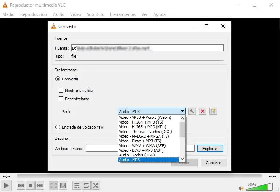
Task: Open the Vídeo menu
Action: pyautogui.click(x=76, y=14)
